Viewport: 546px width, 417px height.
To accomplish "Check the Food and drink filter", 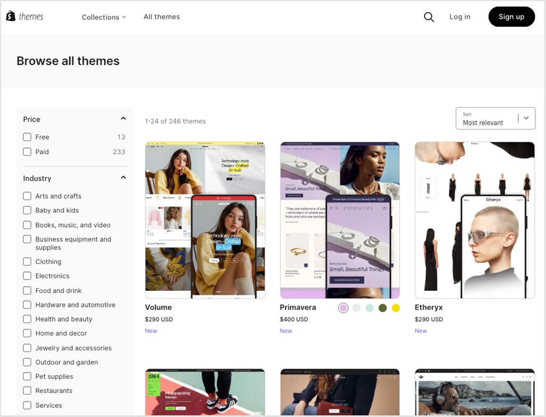I will [27, 290].
